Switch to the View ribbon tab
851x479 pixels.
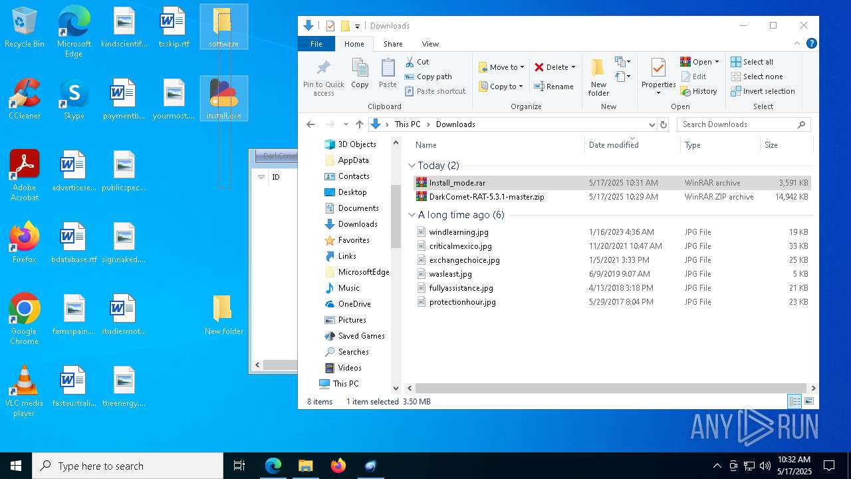[430, 44]
